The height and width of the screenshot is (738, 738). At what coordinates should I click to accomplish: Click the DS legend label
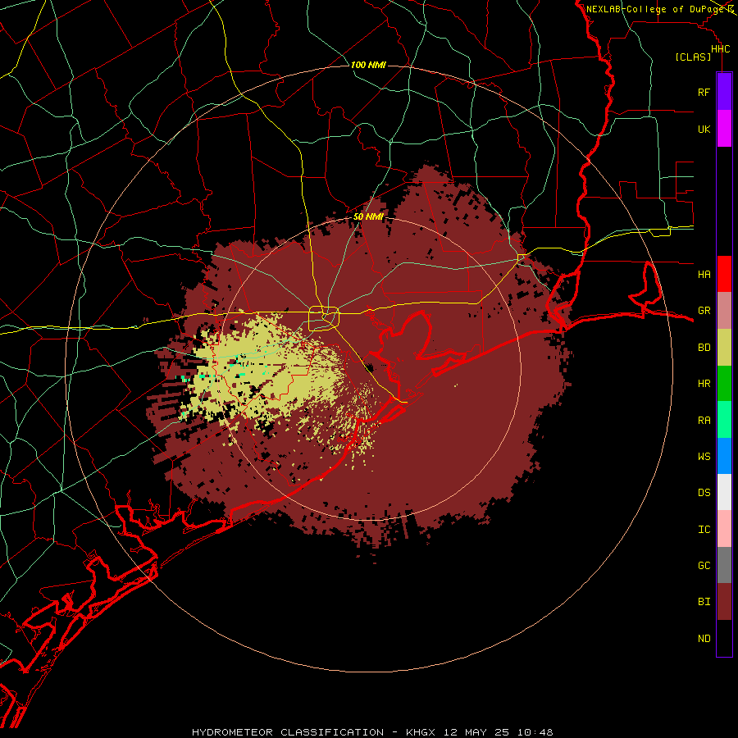pyautogui.click(x=704, y=493)
